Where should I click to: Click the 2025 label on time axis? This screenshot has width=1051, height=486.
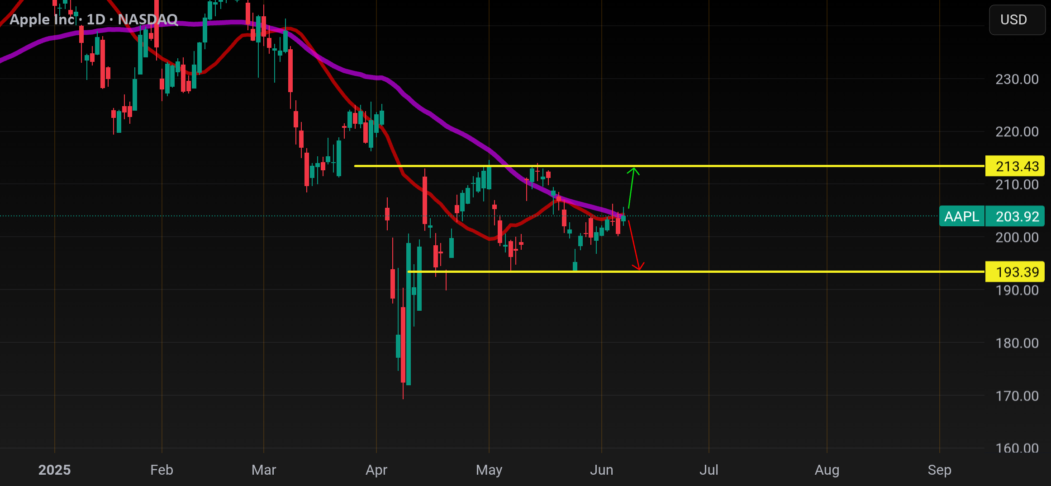54,470
